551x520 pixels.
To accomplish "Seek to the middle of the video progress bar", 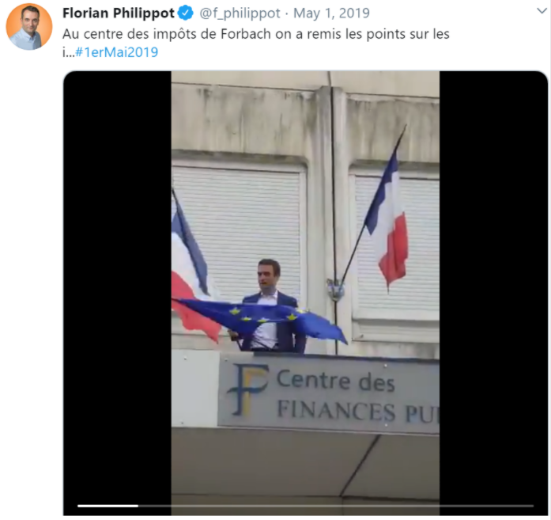I will (306, 506).
